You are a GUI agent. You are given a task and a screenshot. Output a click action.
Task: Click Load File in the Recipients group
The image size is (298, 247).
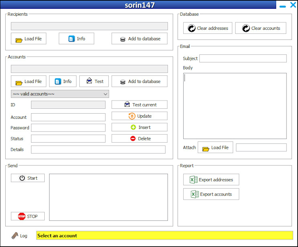[28, 39]
